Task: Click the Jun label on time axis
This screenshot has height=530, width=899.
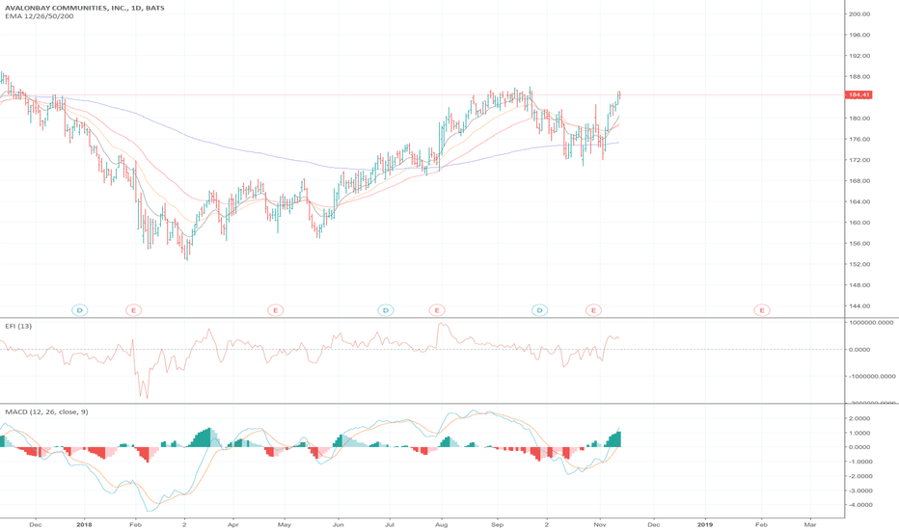Action: 339,525
